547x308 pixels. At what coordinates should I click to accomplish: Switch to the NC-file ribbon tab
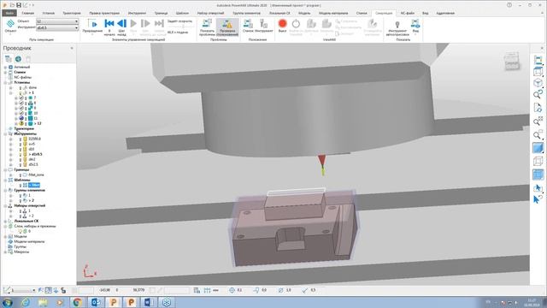[x=407, y=13]
